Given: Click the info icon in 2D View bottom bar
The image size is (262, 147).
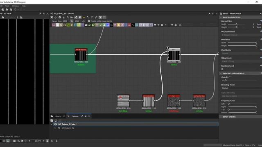Looking at the screenshot, I should (56, 141).
